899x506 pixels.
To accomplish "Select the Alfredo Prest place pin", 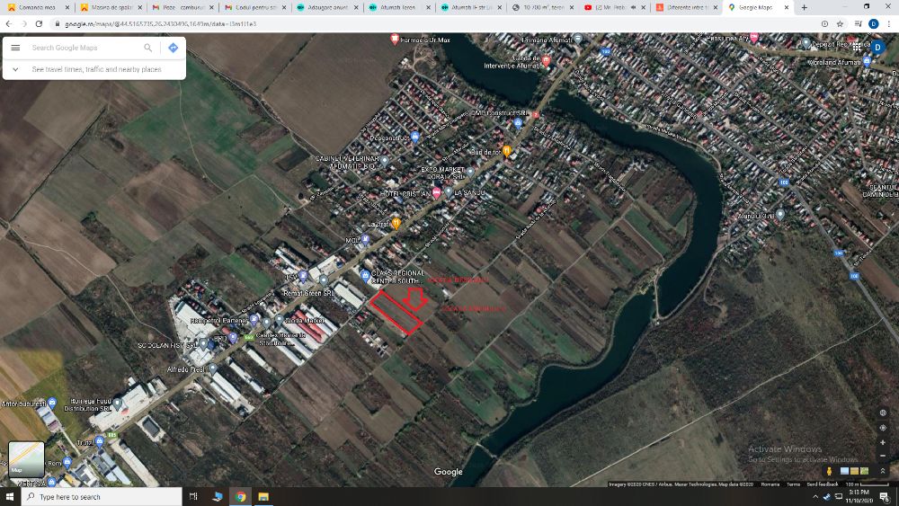I will [x=213, y=369].
